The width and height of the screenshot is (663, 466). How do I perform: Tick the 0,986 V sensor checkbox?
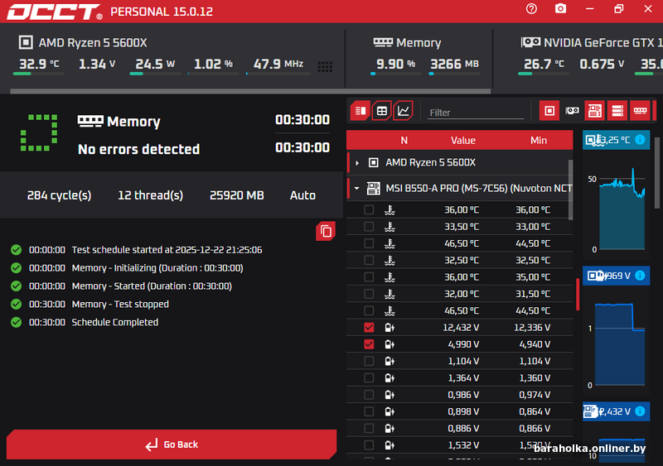coord(369,395)
